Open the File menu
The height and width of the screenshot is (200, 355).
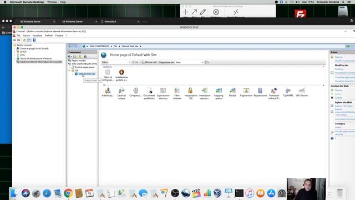(x=18, y=36)
